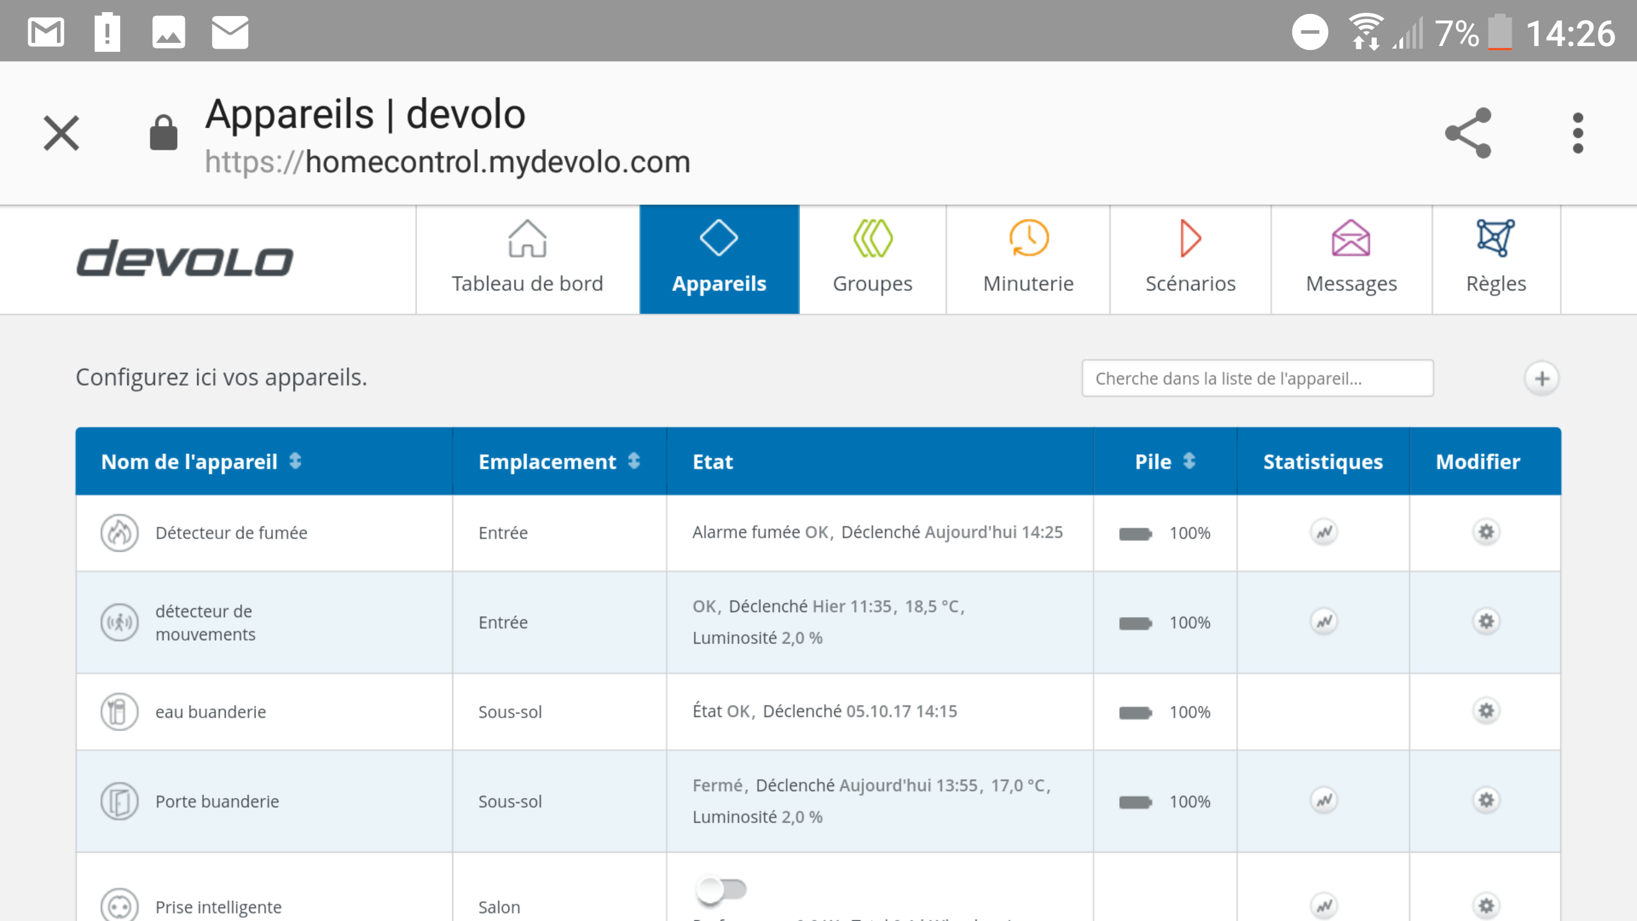The image size is (1637, 921).
Task: Edit settings for Détecteur de fumée
Action: tap(1486, 532)
